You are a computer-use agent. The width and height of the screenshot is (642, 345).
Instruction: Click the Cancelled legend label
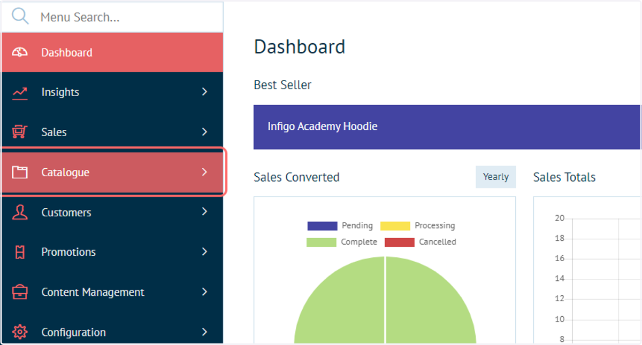438,242
